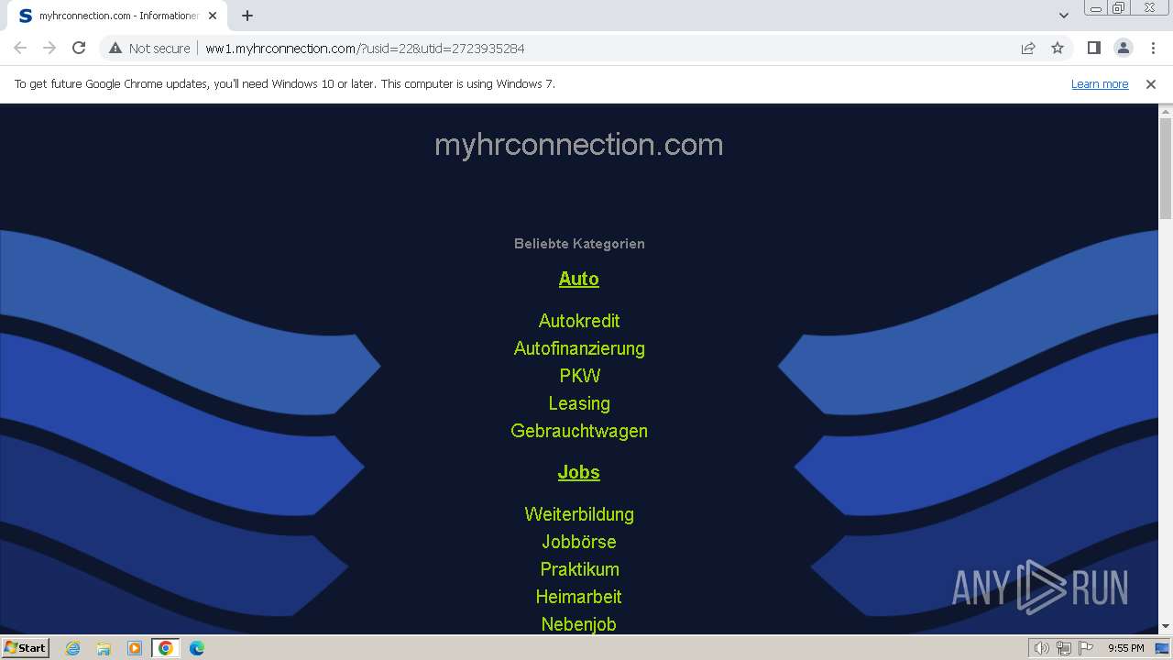Open the Chrome profile avatar
The height and width of the screenshot is (660, 1173).
(1124, 48)
